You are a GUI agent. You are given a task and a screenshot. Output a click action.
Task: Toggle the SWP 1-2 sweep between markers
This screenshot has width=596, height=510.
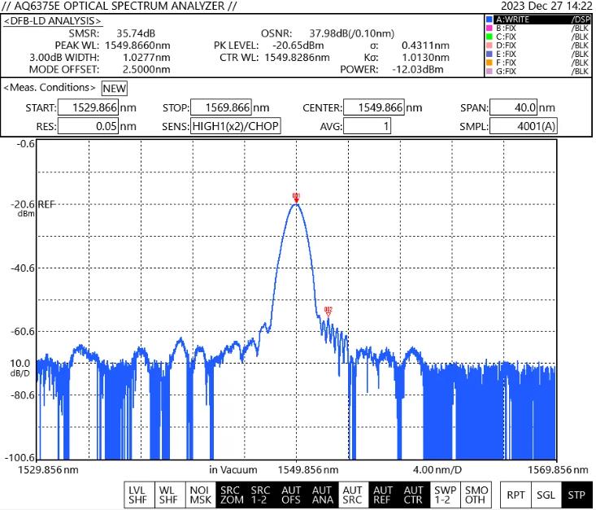444,495
